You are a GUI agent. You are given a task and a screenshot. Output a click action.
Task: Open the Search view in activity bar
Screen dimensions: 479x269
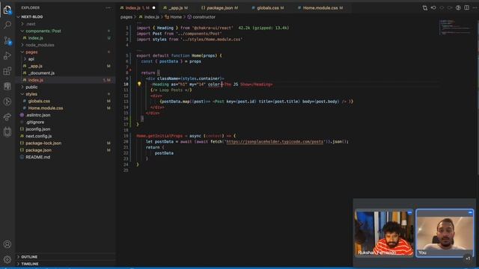tap(7, 25)
